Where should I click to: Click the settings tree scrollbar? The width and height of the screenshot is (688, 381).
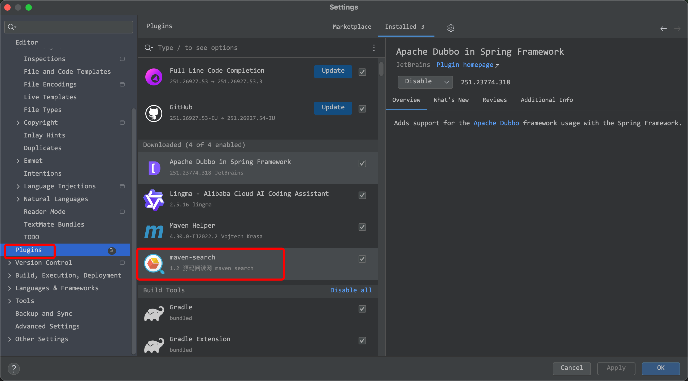pyautogui.click(x=133, y=231)
